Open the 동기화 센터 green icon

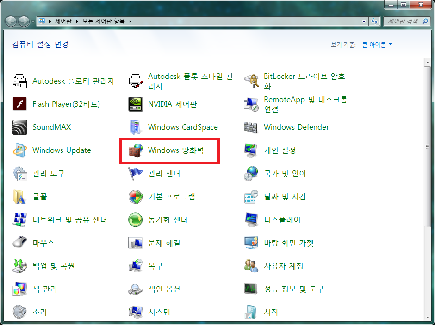point(136,220)
